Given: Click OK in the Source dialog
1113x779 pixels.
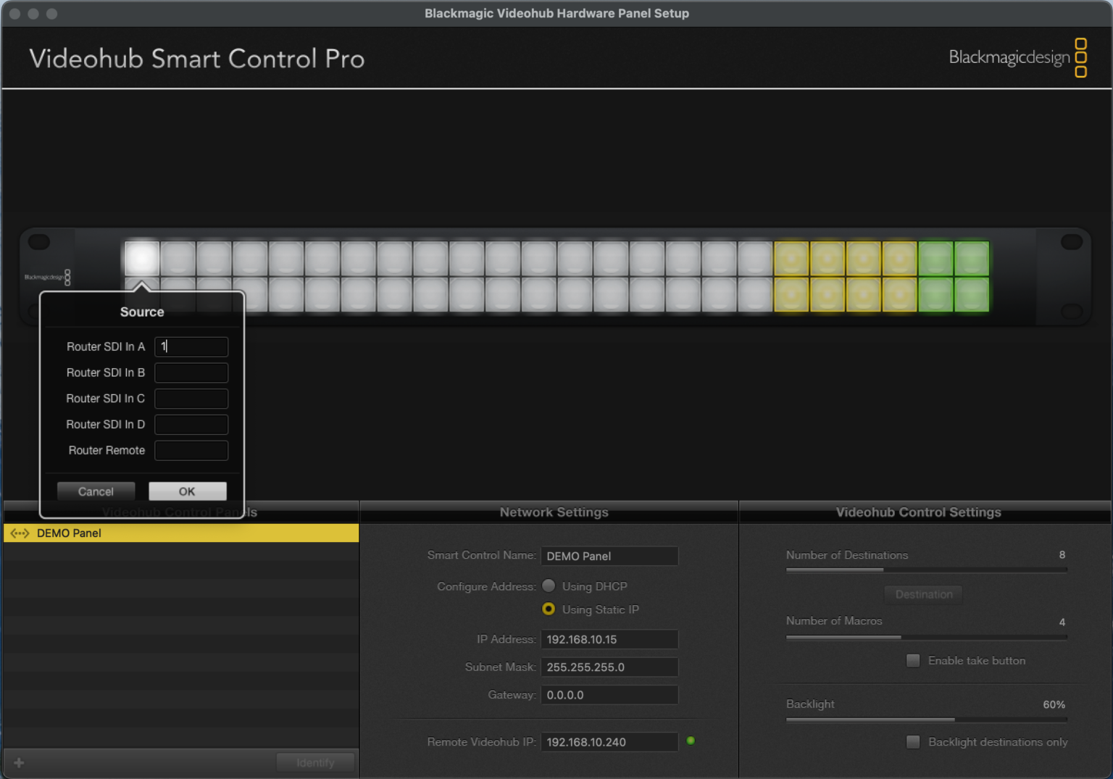Looking at the screenshot, I should click(x=187, y=491).
